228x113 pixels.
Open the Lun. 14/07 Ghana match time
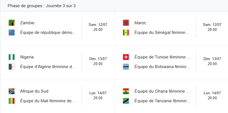point(213,95)
